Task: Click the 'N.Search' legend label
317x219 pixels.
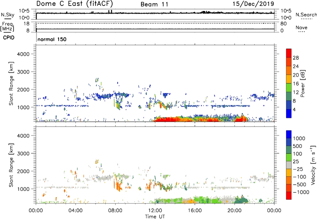Action: 306,15
